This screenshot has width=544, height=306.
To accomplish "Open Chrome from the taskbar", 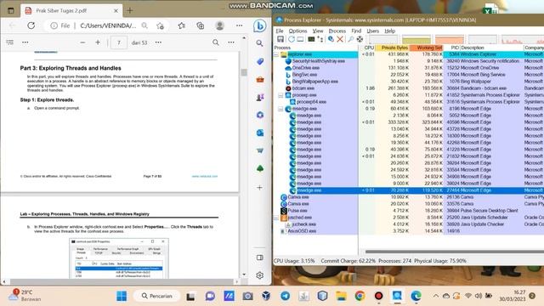I will [x=360, y=296].
